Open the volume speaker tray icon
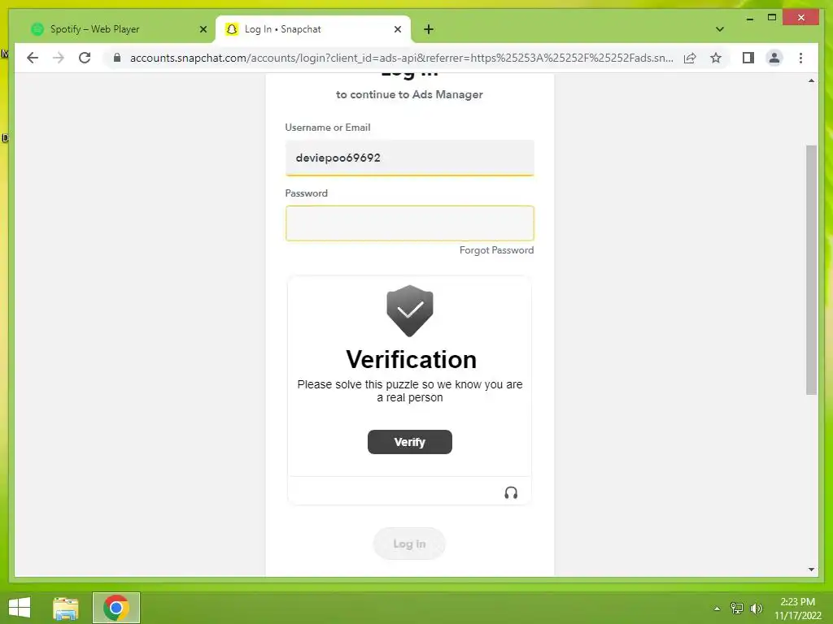The height and width of the screenshot is (624, 833). (x=756, y=609)
